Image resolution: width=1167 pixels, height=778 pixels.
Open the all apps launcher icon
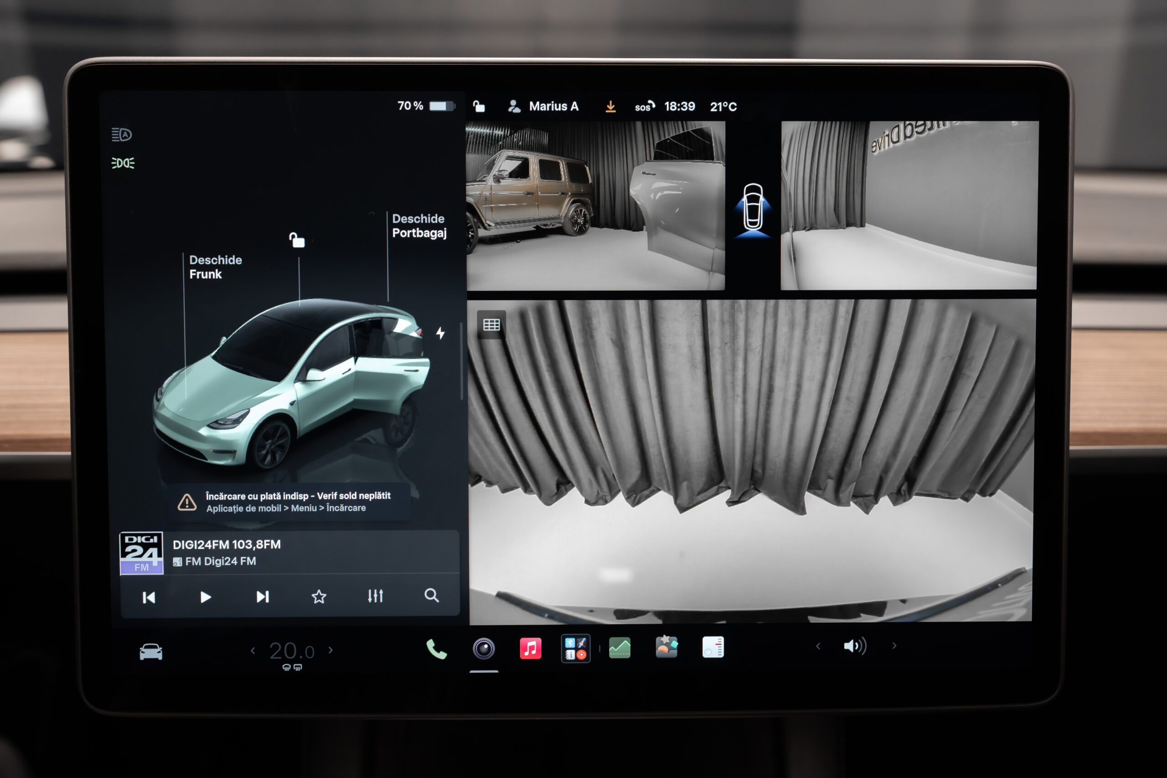coord(576,649)
